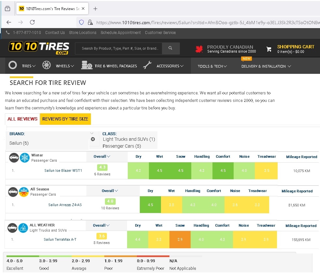Image resolution: width=320 pixels, height=276 pixels.
Task: Click the Treadwear column header in Winter table
Action: click(267, 156)
